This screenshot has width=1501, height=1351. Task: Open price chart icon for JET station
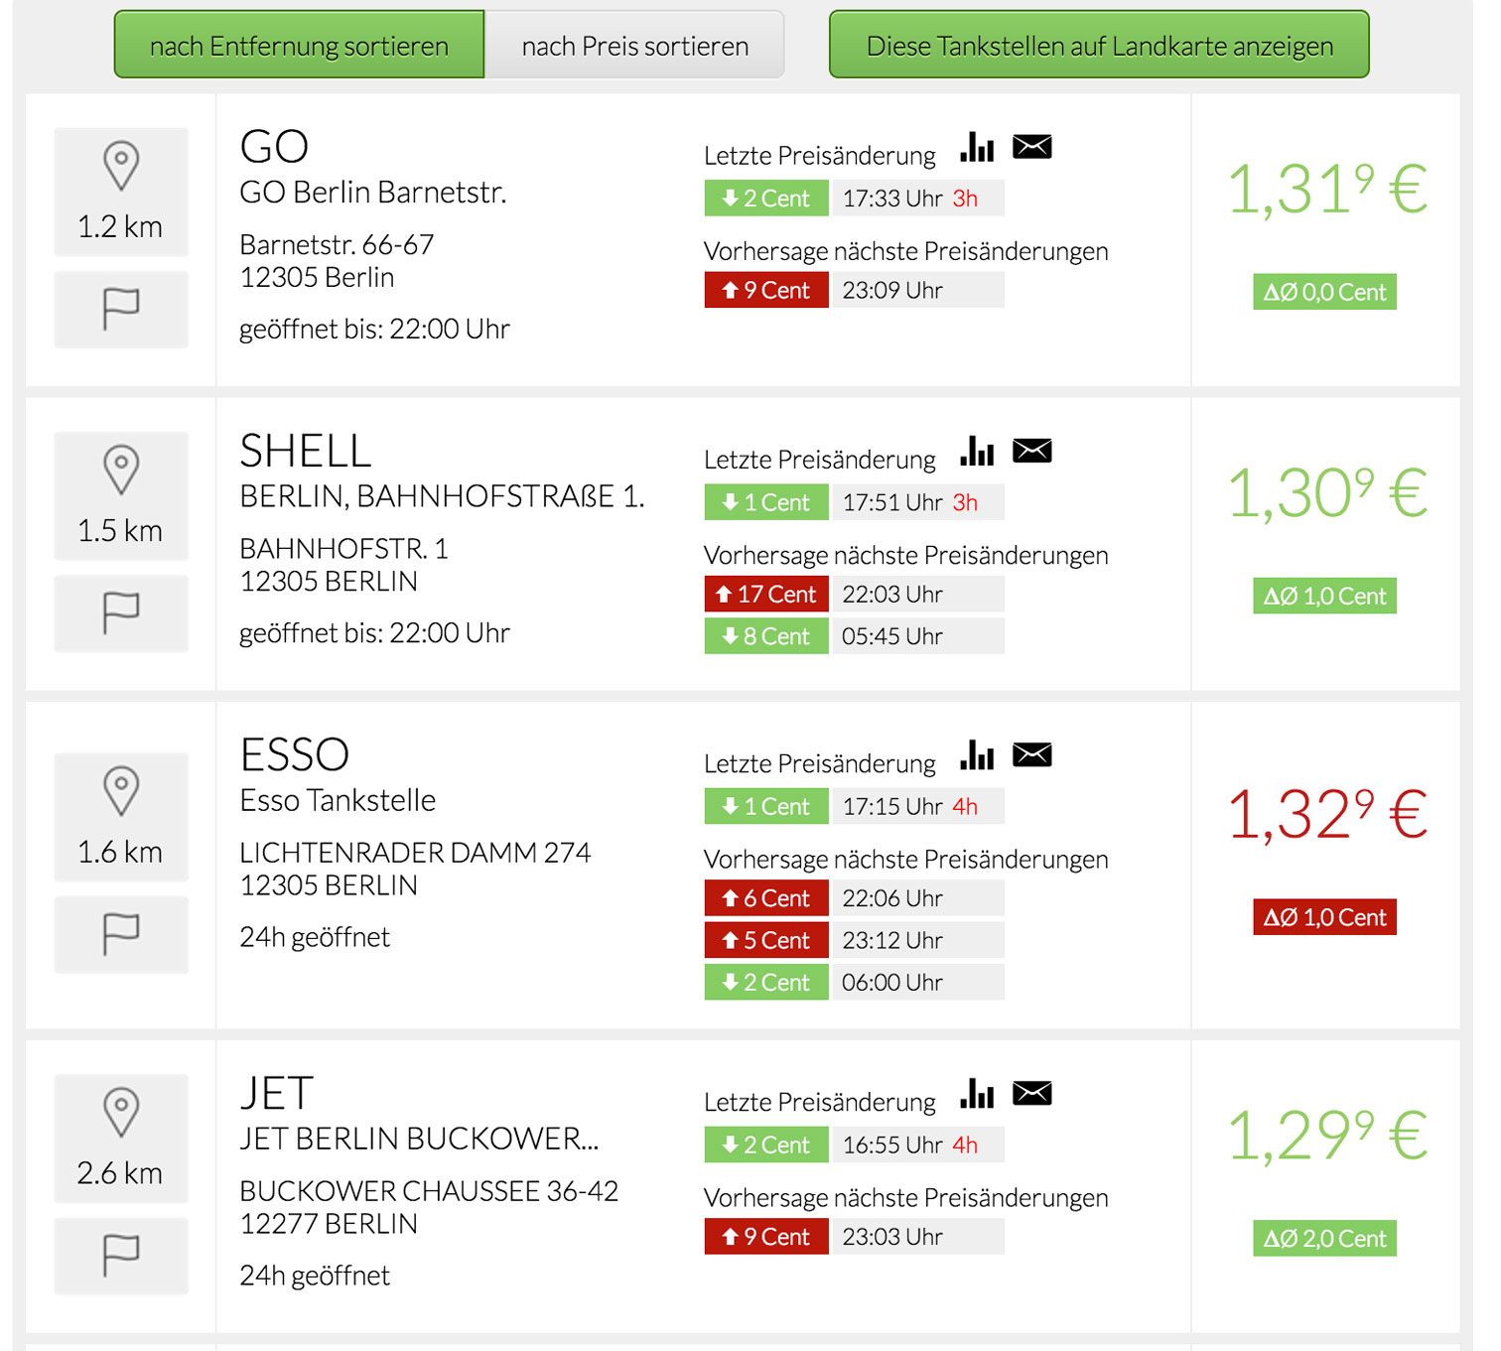pyautogui.click(x=977, y=1093)
